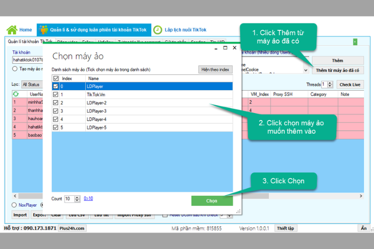Uncheck the LDPlayer-4 row checkbox
This screenshot has height=249, width=374.
pyautogui.click(x=55, y=119)
